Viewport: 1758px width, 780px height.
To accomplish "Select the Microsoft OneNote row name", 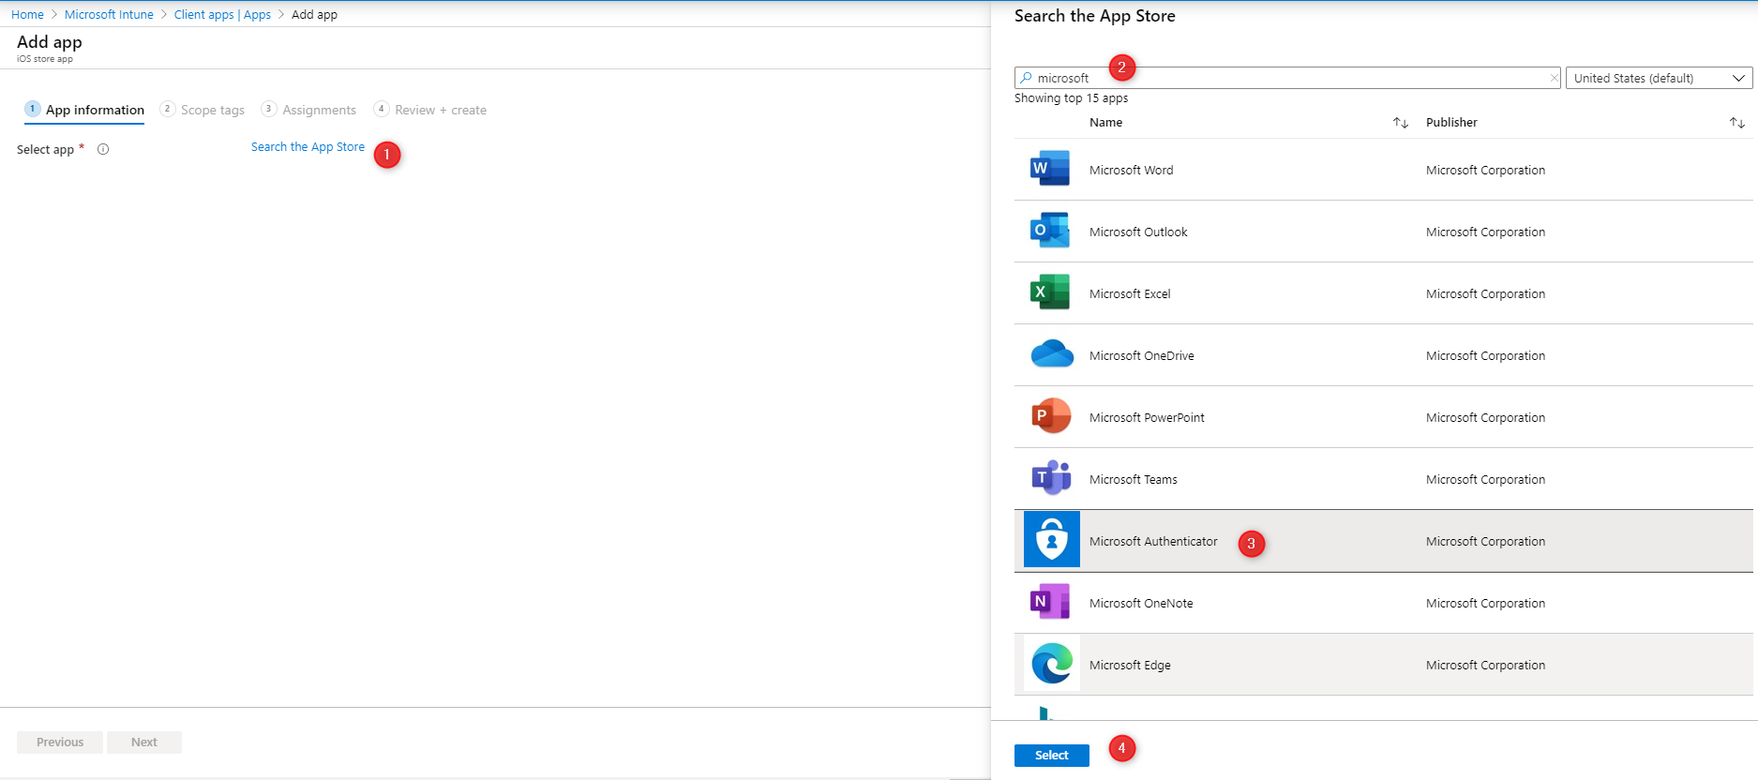I will 1141,603.
